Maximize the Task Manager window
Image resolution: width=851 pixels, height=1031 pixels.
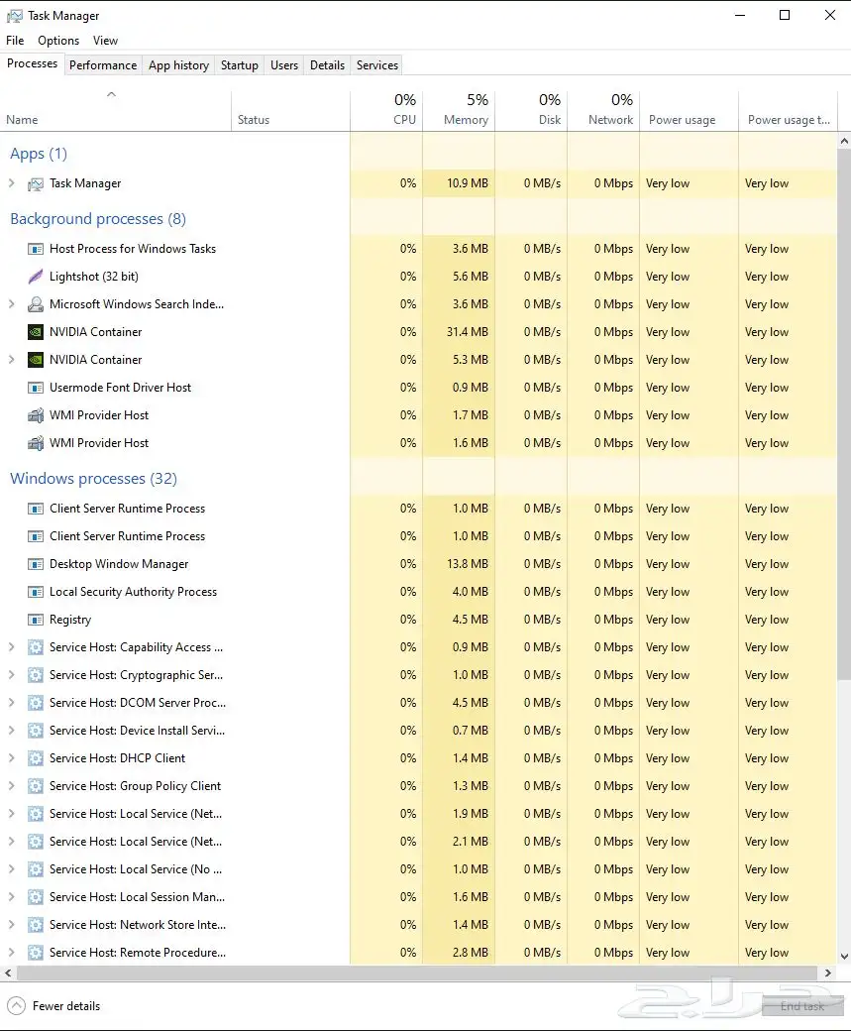click(x=785, y=15)
